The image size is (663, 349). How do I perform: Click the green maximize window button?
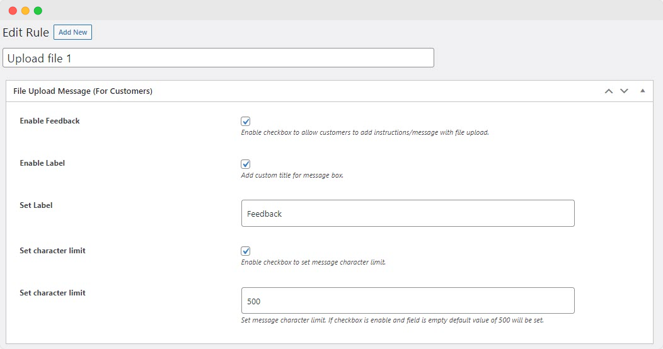click(38, 11)
